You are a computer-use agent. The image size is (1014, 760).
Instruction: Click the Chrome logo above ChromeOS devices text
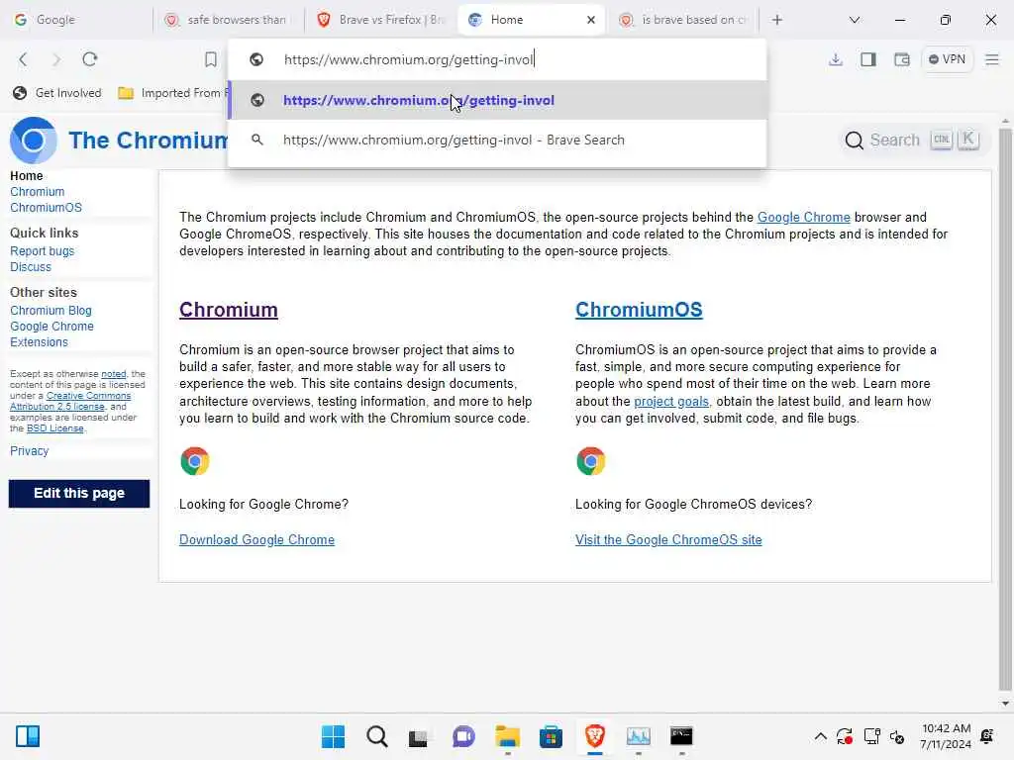click(x=590, y=461)
